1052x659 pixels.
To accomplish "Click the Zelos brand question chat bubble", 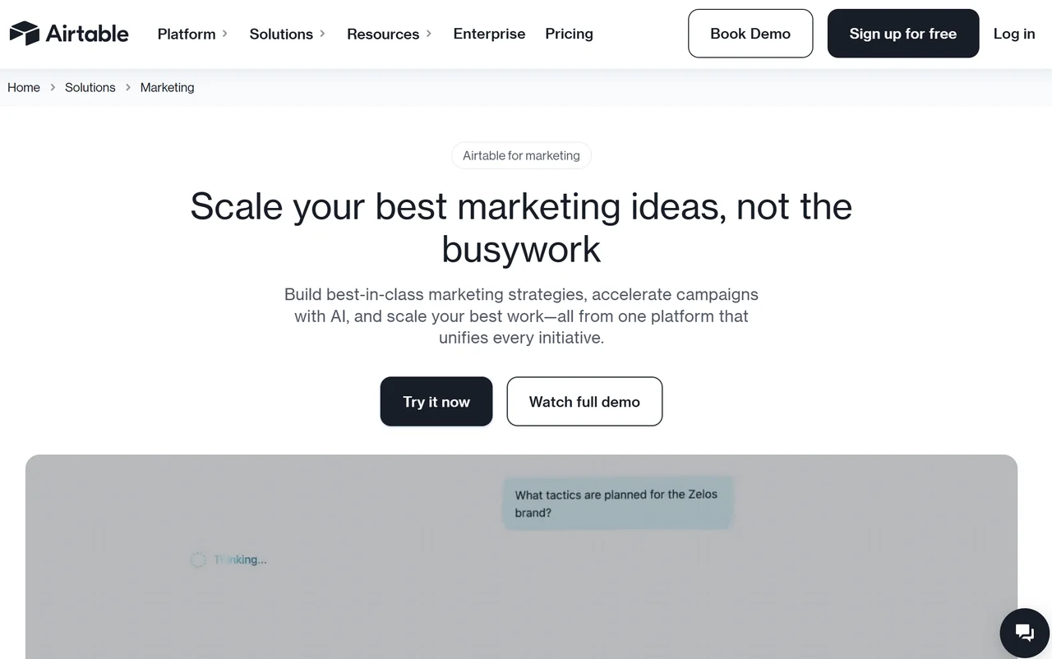I will coord(617,503).
